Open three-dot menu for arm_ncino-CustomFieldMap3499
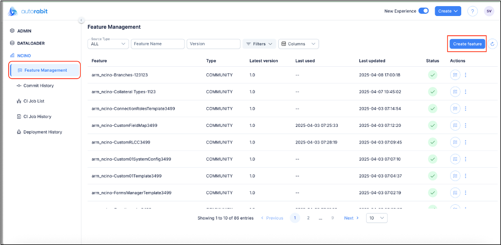The width and height of the screenshot is (501, 245). pyautogui.click(x=466, y=125)
